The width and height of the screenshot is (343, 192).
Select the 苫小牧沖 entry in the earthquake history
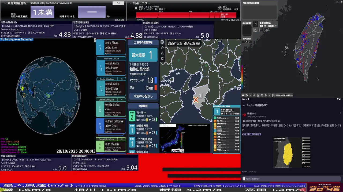coord(143,116)
